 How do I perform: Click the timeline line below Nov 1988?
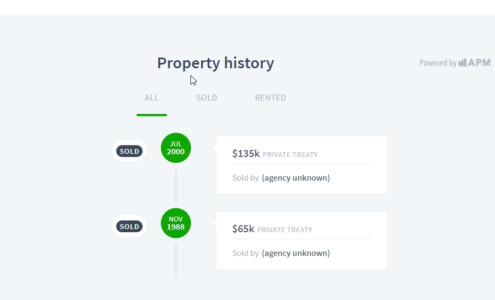click(x=176, y=261)
